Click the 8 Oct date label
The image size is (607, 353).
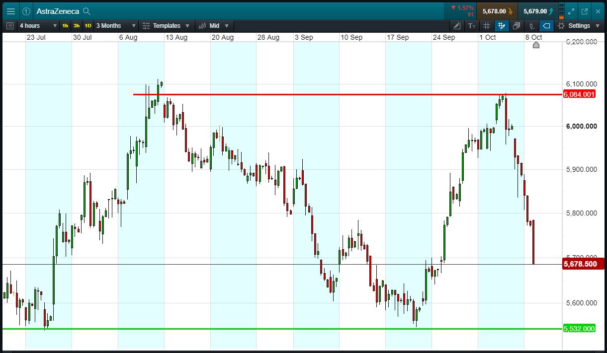click(534, 37)
